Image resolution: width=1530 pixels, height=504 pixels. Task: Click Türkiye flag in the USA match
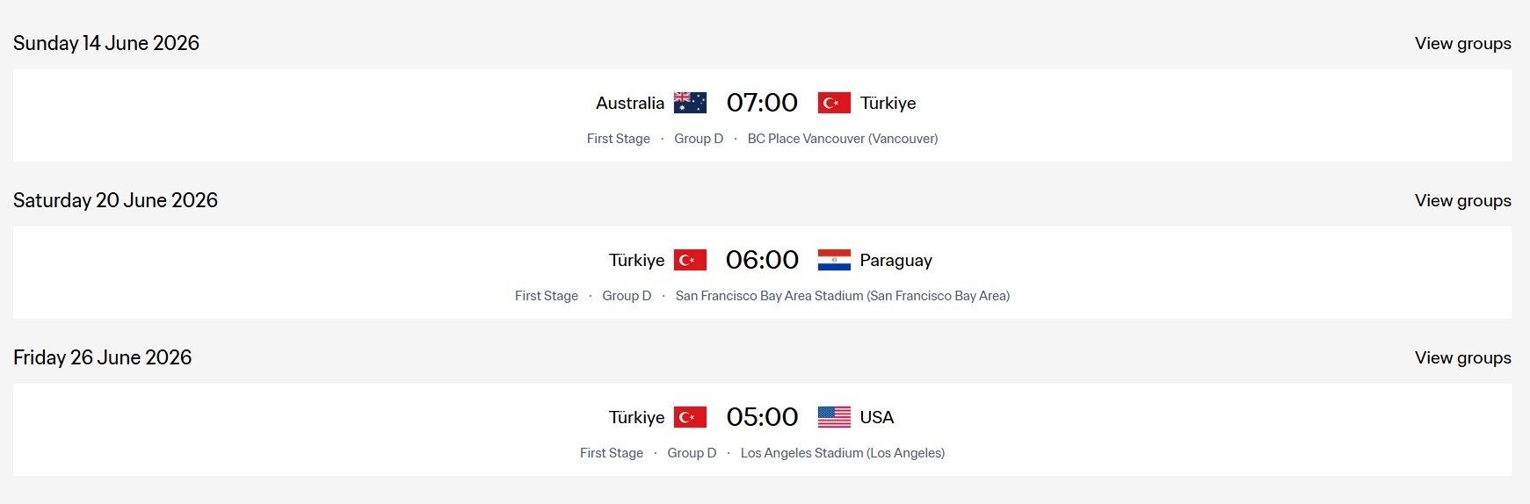690,417
